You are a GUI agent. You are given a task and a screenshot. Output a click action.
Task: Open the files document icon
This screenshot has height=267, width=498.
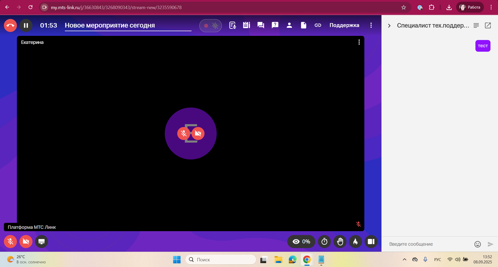tap(303, 25)
